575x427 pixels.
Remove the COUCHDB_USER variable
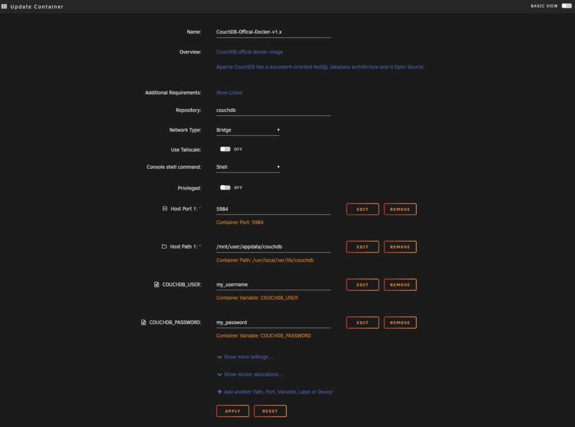(x=400, y=285)
